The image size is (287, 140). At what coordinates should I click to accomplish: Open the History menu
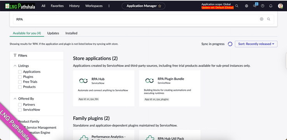point(74,6)
